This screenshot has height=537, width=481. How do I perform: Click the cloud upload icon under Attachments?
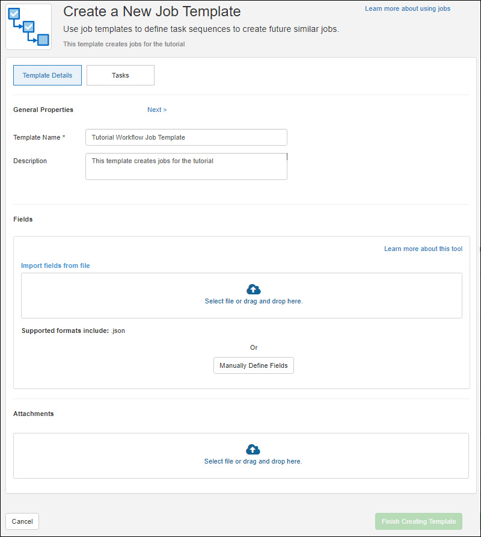253,450
